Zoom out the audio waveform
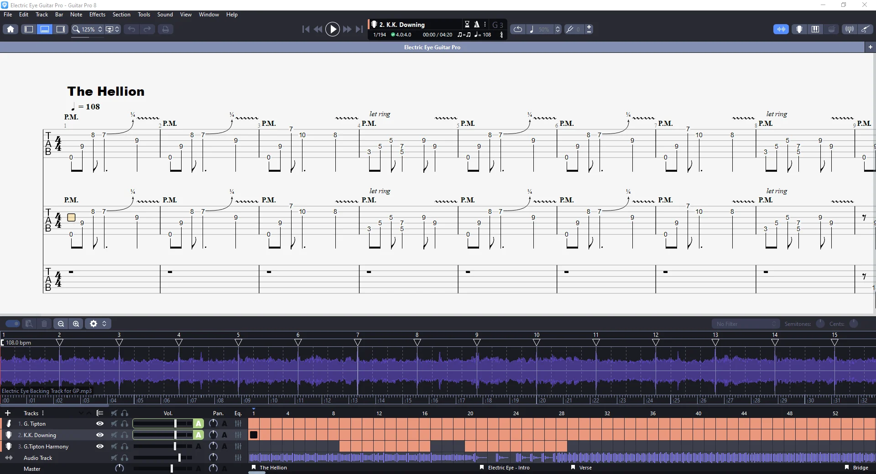 (x=61, y=324)
